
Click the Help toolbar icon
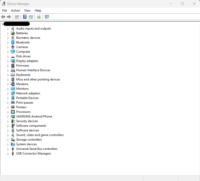click(25, 17)
